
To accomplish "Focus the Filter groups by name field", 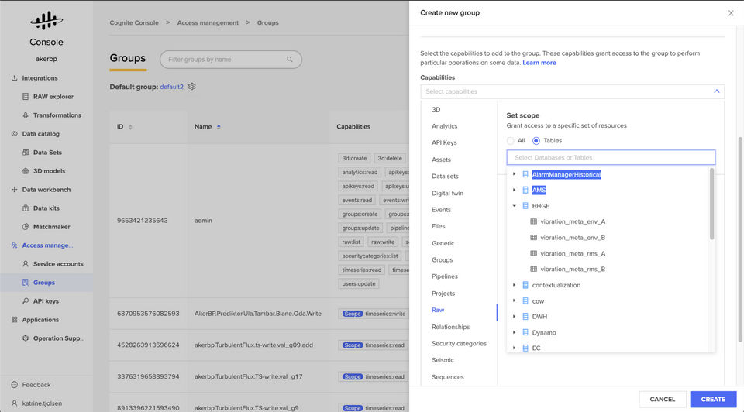I will pos(225,60).
